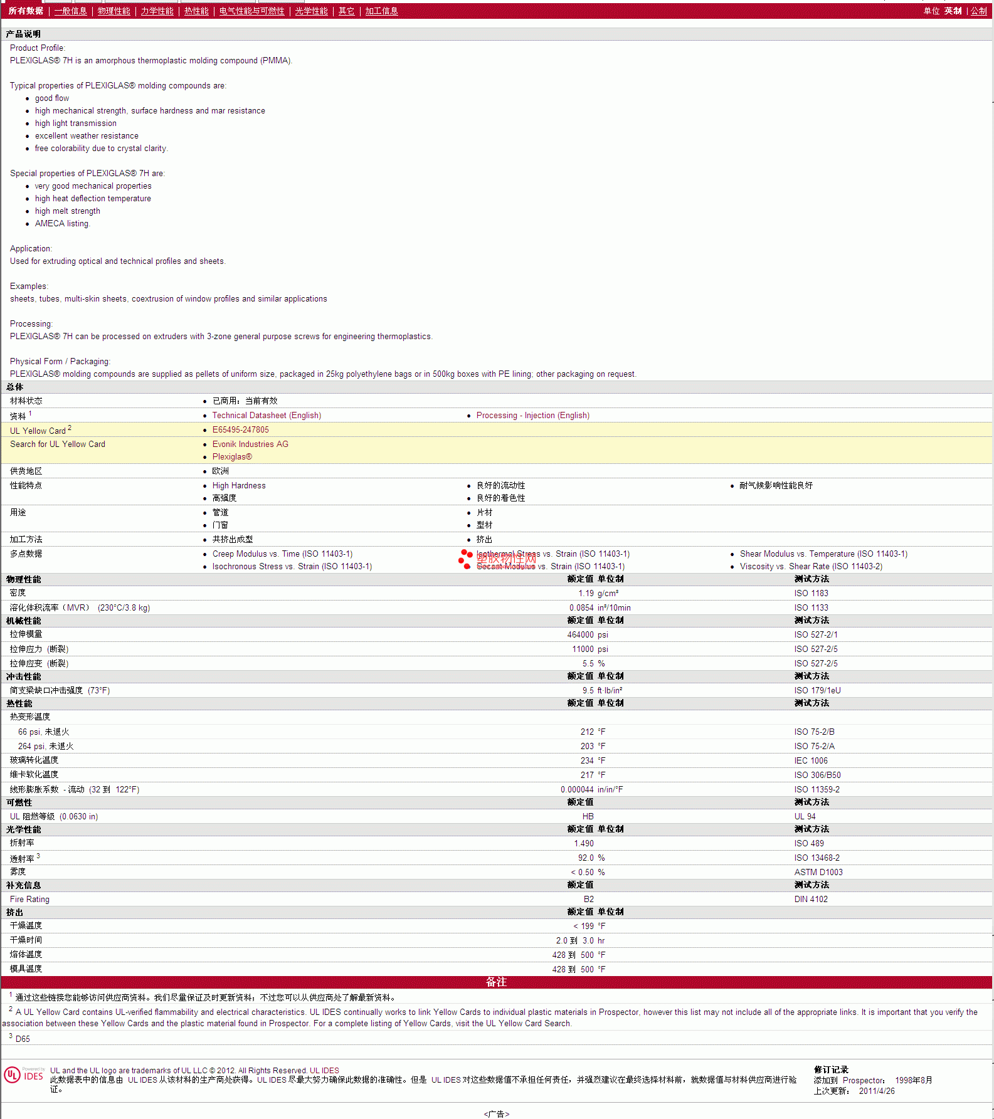Click the 折射率 value 1.490

point(584,844)
